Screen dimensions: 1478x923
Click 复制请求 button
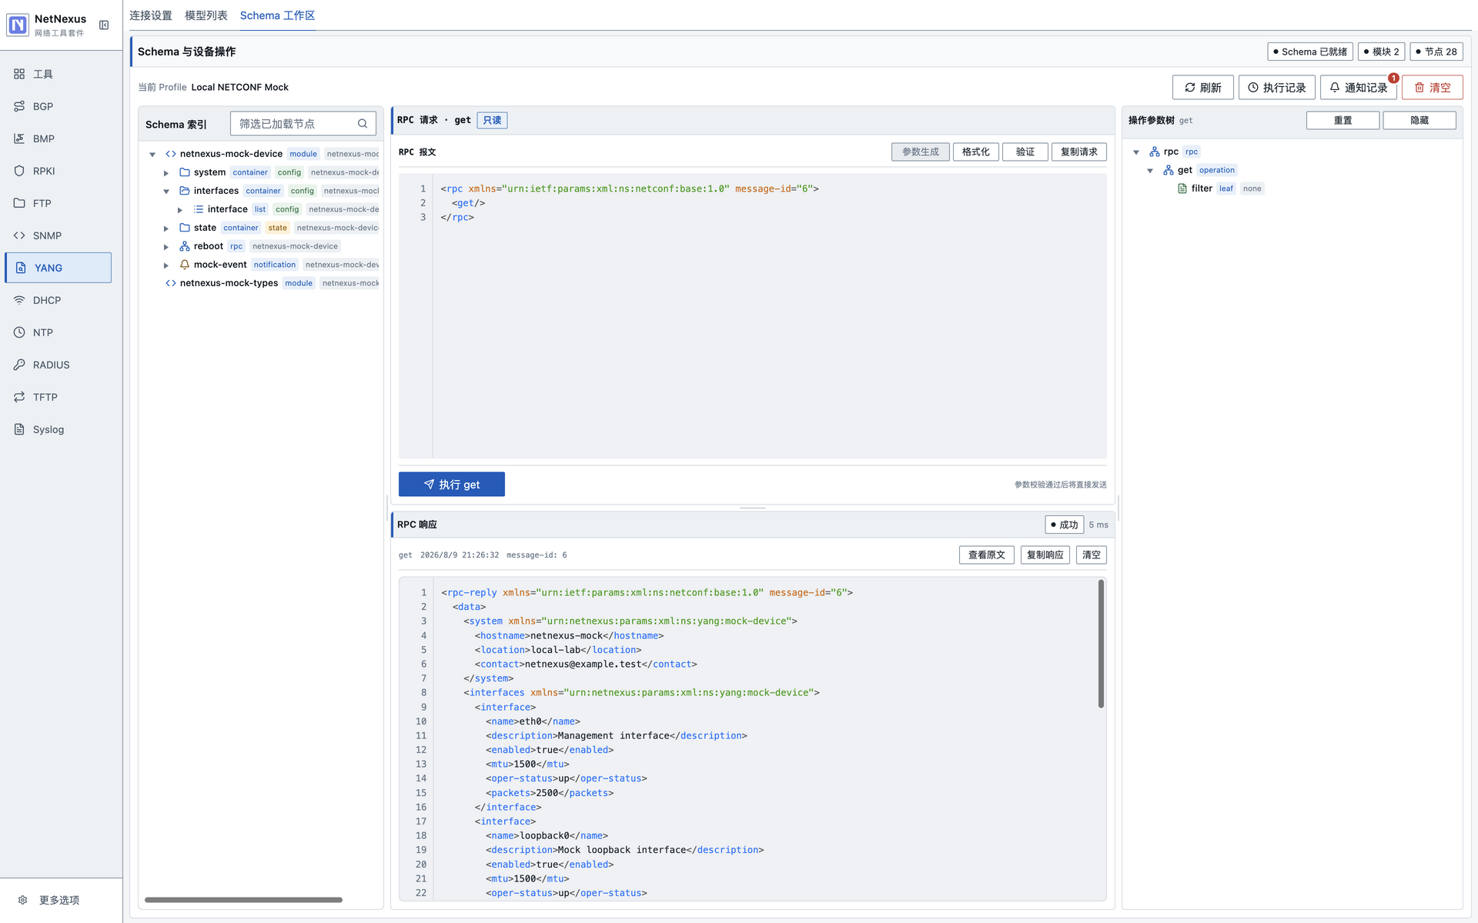pos(1078,152)
